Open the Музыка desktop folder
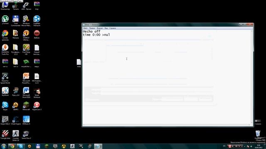 16,34
